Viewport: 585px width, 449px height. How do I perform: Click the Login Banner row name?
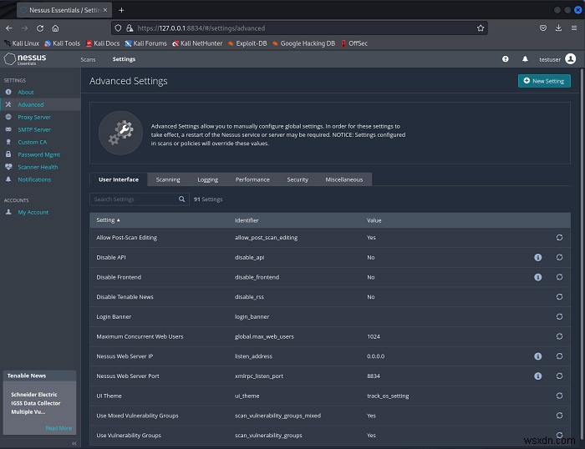(x=114, y=316)
